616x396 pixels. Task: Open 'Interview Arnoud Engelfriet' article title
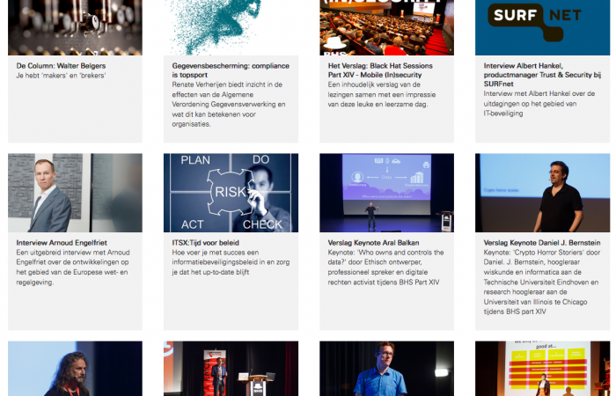click(62, 243)
